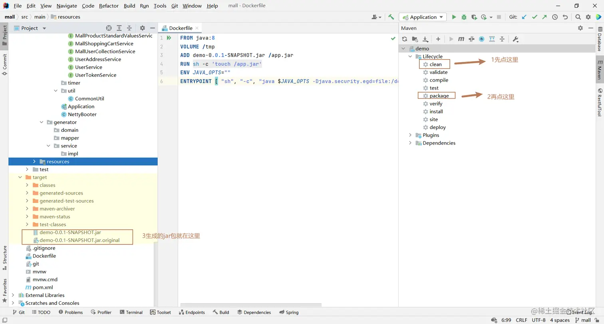This screenshot has height=324, width=604.
Task: Collapse the generator package
Action: tap(42, 122)
